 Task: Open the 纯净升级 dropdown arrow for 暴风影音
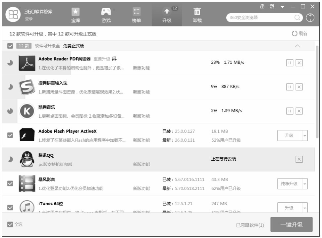[x=305, y=184]
